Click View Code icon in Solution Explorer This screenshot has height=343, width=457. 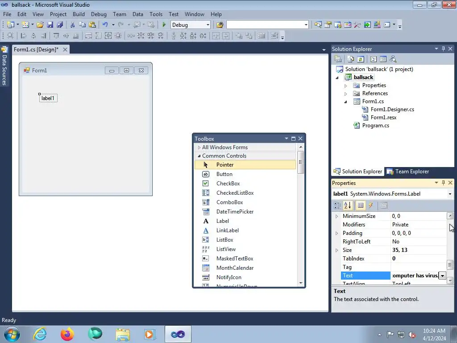coord(374,59)
